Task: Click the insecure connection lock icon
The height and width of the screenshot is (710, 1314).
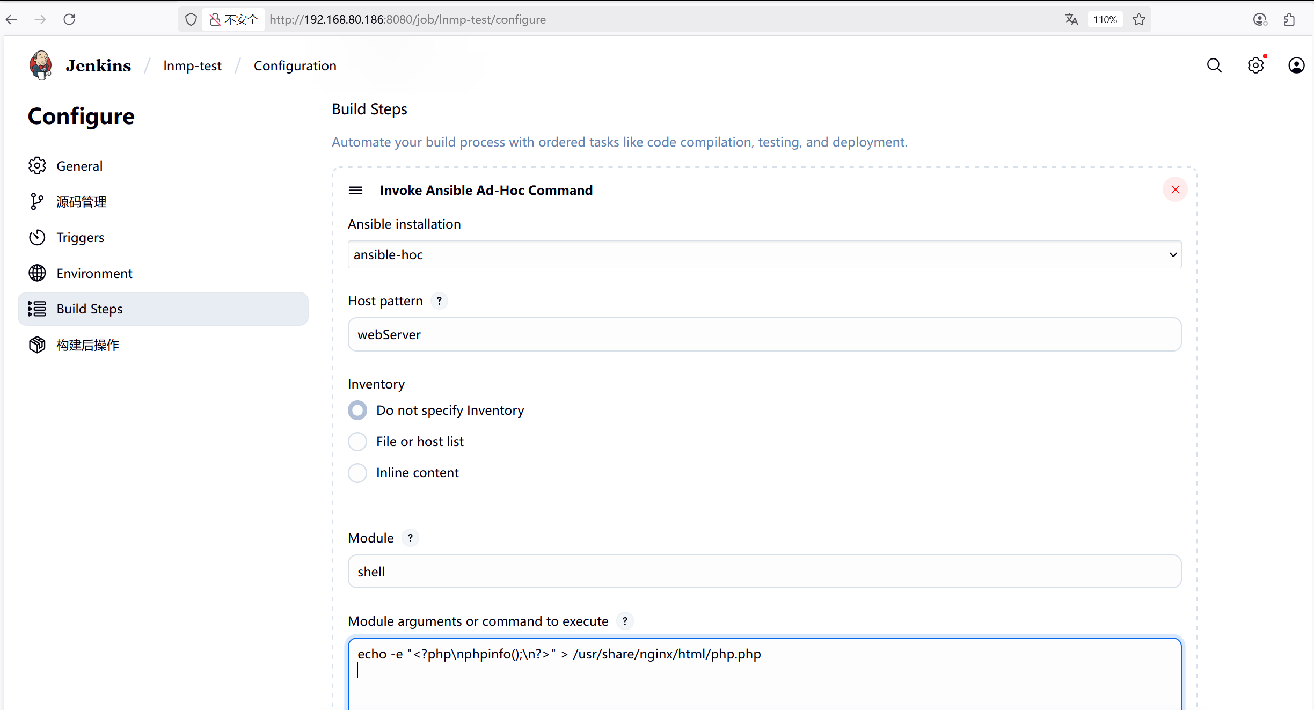Action: [215, 19]
